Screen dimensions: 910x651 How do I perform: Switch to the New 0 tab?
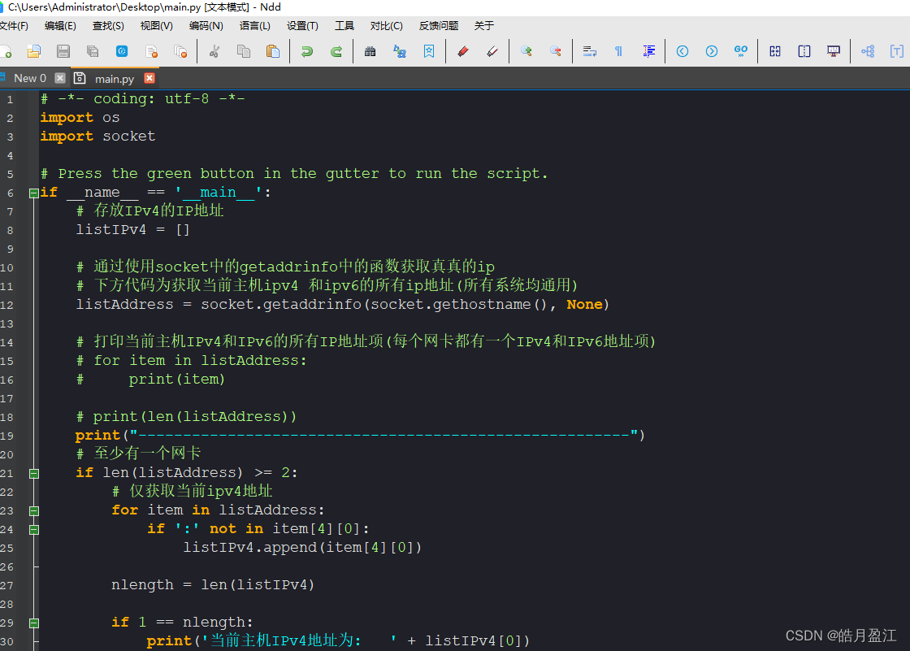click(x=29, y=78)
